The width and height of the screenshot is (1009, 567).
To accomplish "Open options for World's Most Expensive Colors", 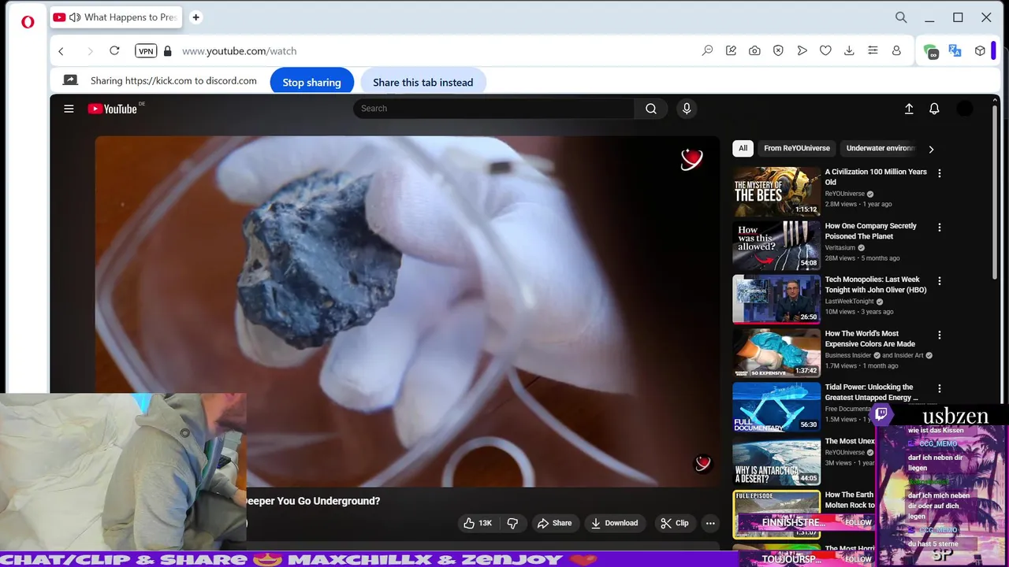I will [x=939, y=335].
